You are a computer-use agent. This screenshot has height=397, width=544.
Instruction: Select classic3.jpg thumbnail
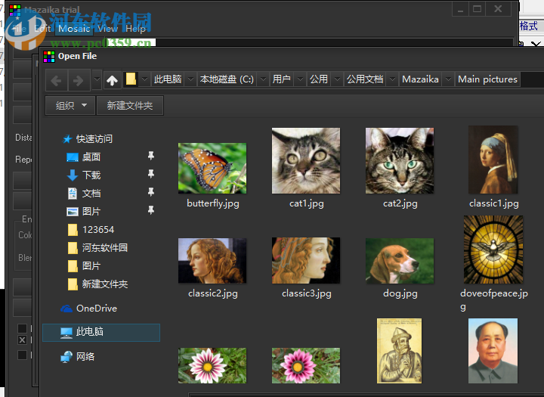click(x=306, y=260)
